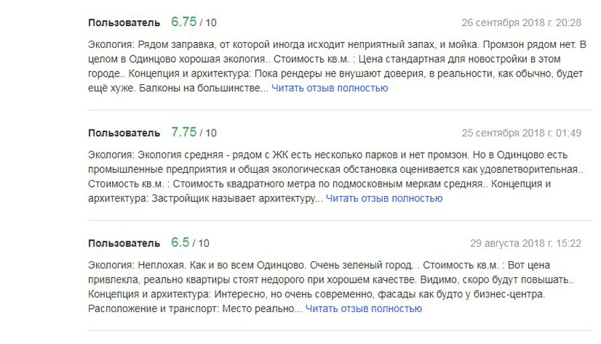Screen dimensions: 601x344
Task: Open full review dated 25 сентября 2018
Action: [x=384, y=198]
